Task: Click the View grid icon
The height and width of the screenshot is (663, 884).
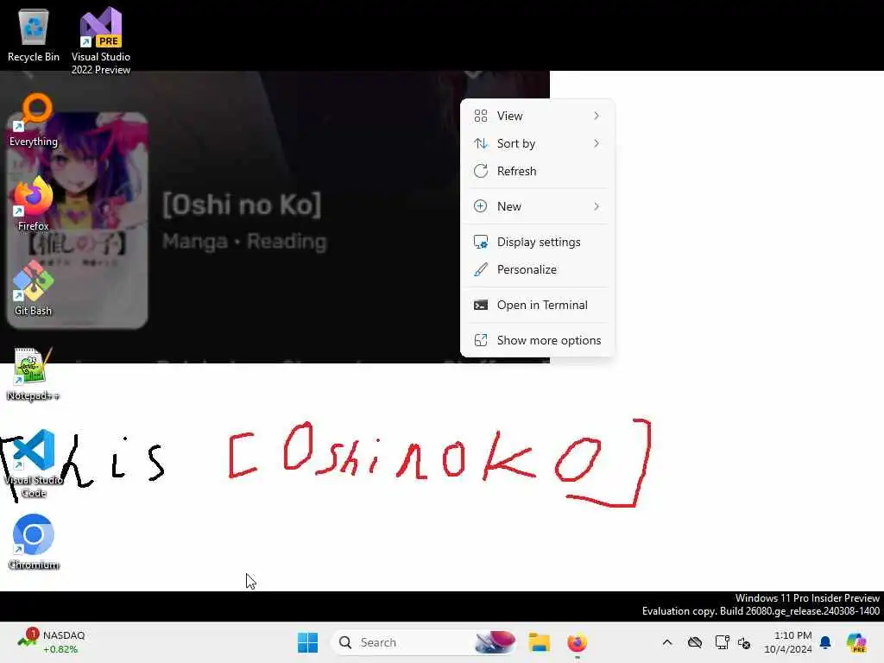Action: 480,116
